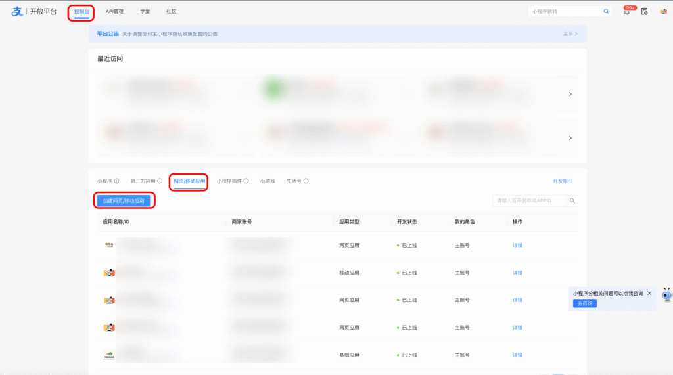Image resolution: width=673 pixels, height=375 pixels.
Task: Switch to the 小游戏 tab
Action: [x=267, y=181]
